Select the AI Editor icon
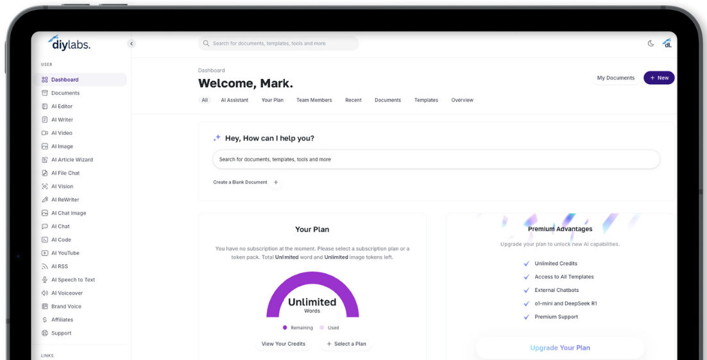The height and width of the screenshot is (360, 707). pyautogui.click(x=45, y=107)
